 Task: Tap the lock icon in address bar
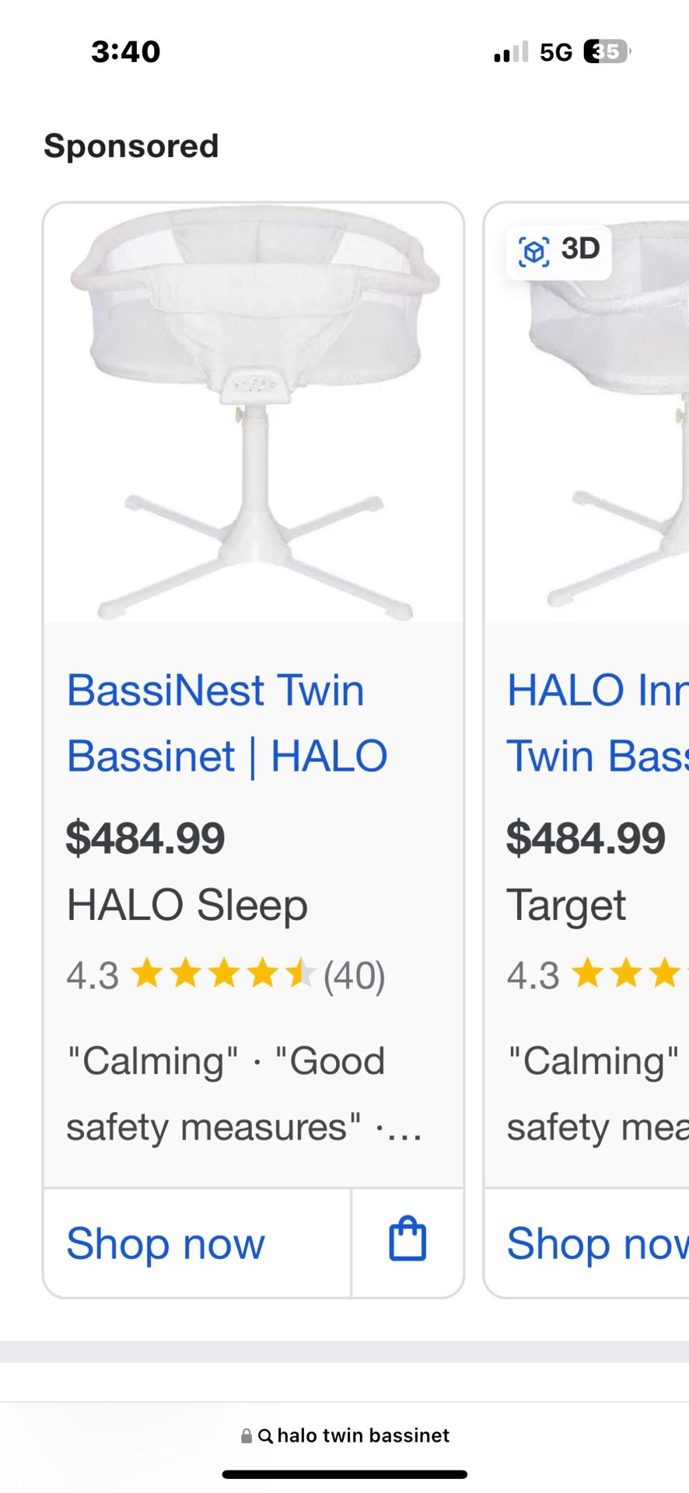247,1436
